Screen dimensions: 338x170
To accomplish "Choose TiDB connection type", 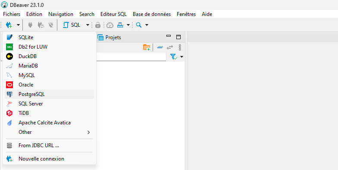I will [49, 113].
